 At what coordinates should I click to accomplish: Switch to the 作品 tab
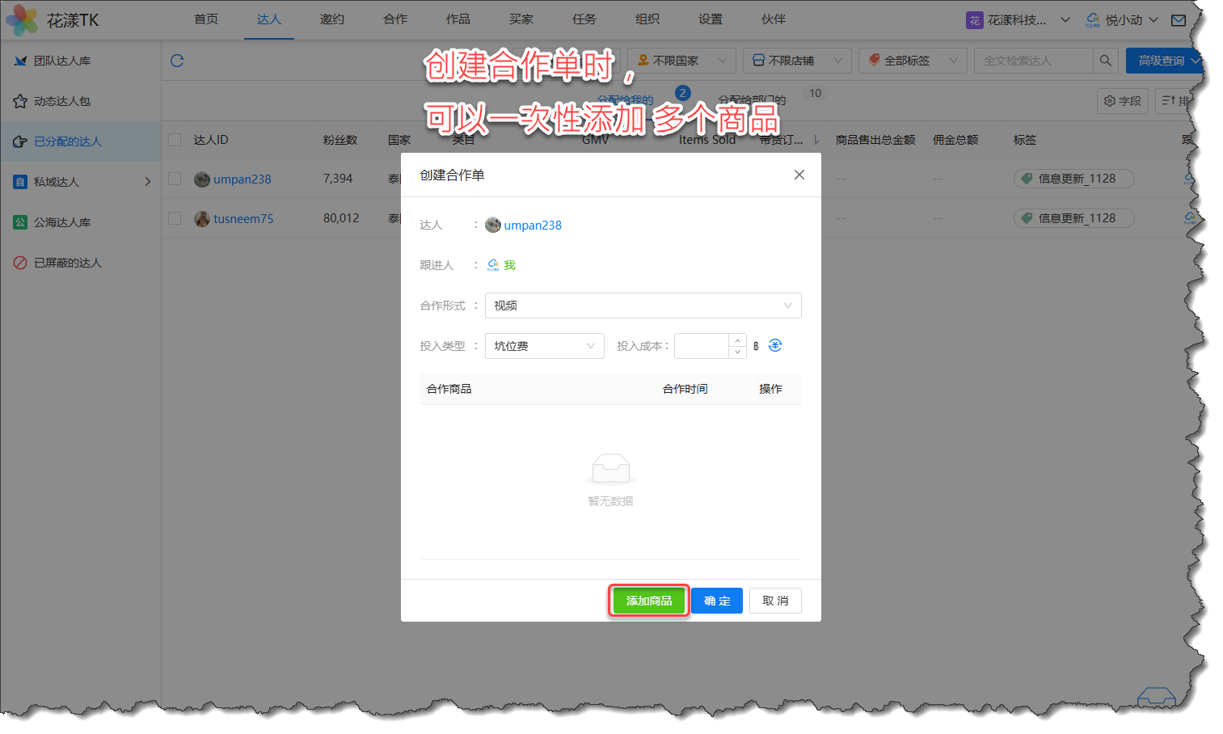458,19
